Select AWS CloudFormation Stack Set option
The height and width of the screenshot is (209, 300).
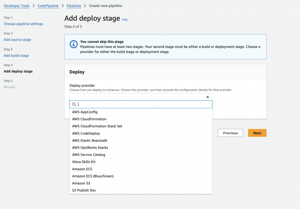point(97,126)
